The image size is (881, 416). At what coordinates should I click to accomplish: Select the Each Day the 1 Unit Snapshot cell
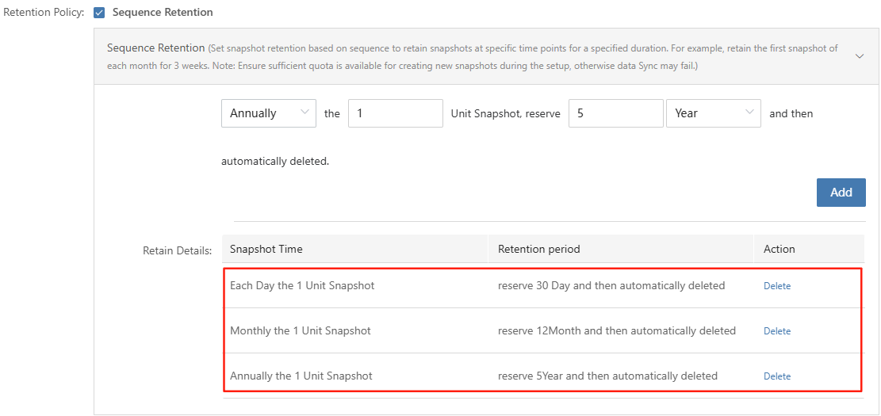pyautogui.click(x=302, y=285)
